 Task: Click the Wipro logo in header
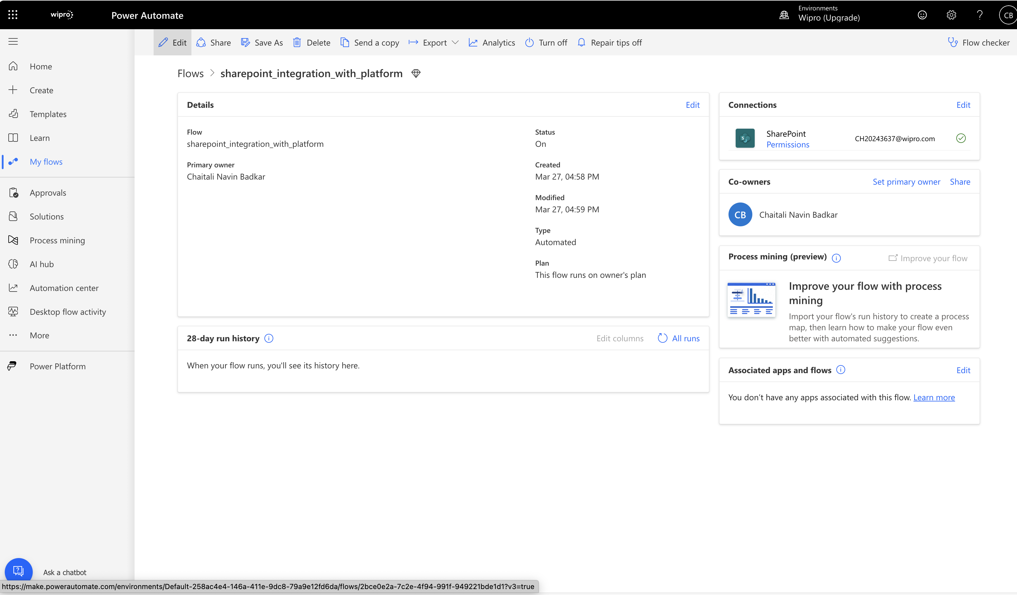coord(62,15)
